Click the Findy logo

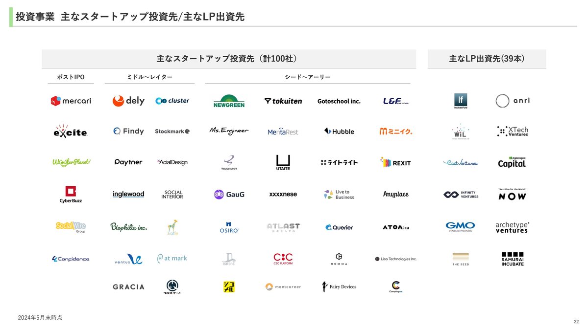[x=128, y=131]
